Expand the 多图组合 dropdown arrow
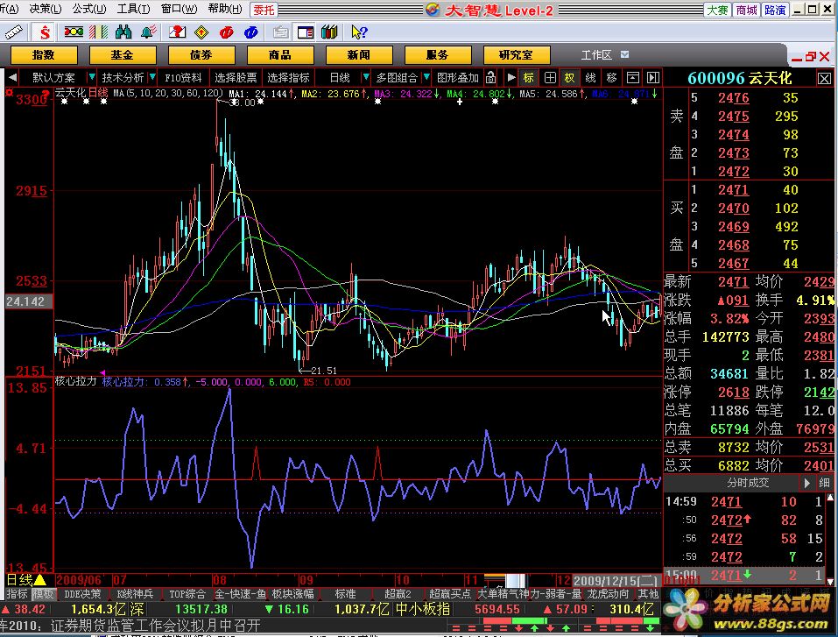Screen dimensions: 838x637 [426, 77]
